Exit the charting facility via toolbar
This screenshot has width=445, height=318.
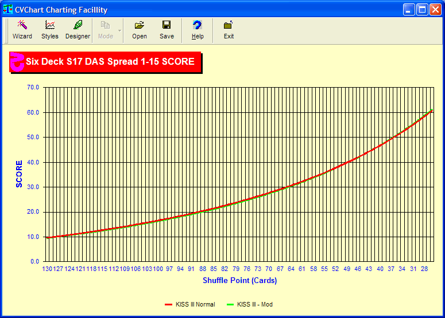(229, 30)
